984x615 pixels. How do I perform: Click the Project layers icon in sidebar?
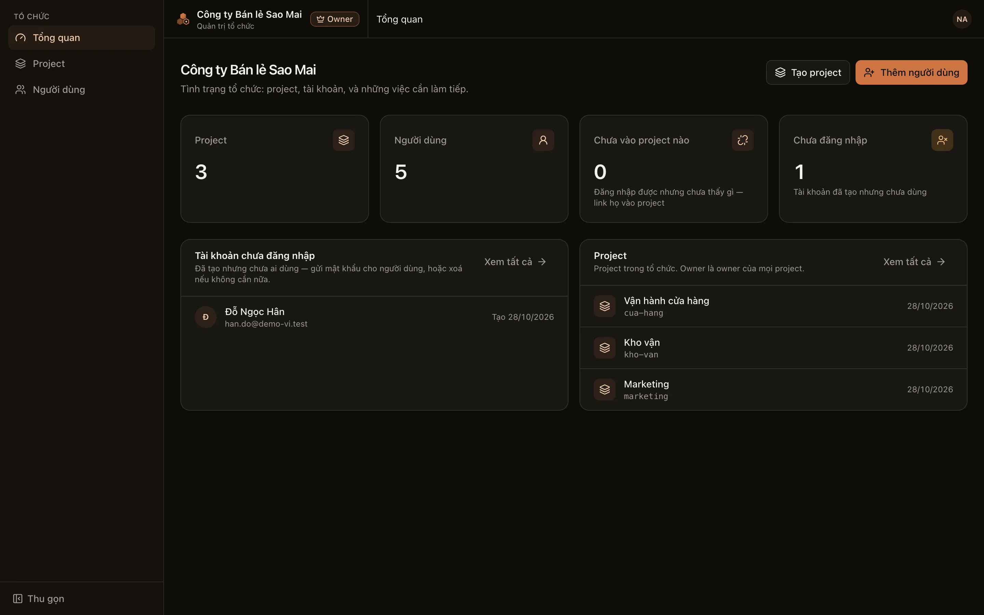(x=20, y=64)
